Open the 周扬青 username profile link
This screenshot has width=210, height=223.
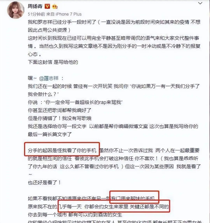35,6
